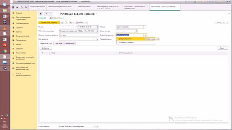This screenshot has width=232, height=130.
Task: Open history icon in top panel
Action: click(22, 7)
